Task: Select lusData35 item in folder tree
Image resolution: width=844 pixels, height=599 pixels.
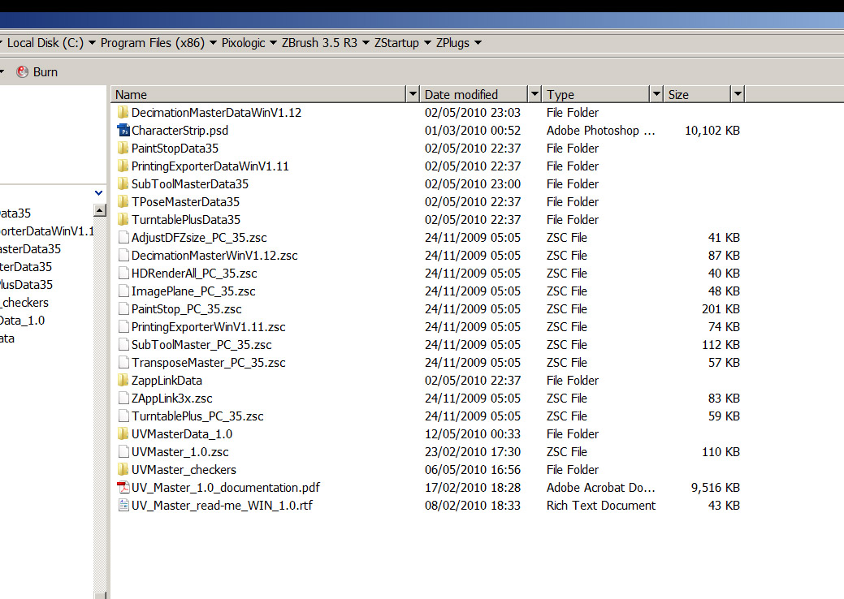Action: point(26,284)
